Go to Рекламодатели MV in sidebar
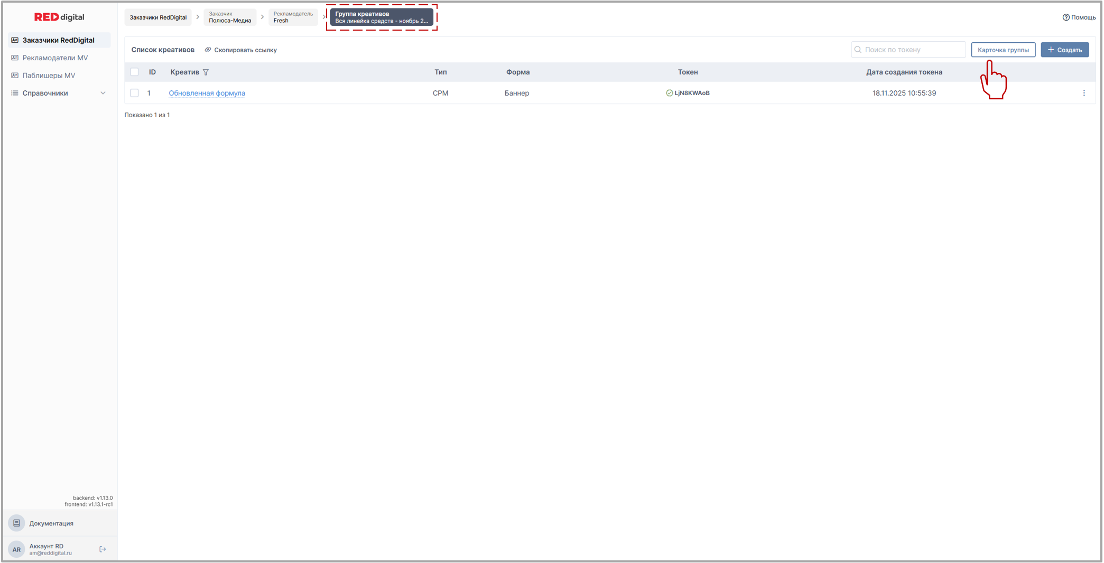 point(55,58)
